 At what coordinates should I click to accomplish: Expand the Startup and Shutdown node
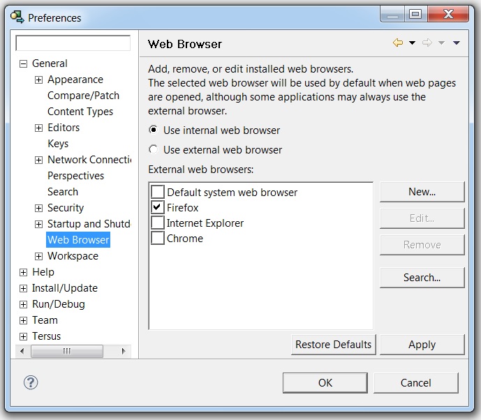click(x=38, y=224)
